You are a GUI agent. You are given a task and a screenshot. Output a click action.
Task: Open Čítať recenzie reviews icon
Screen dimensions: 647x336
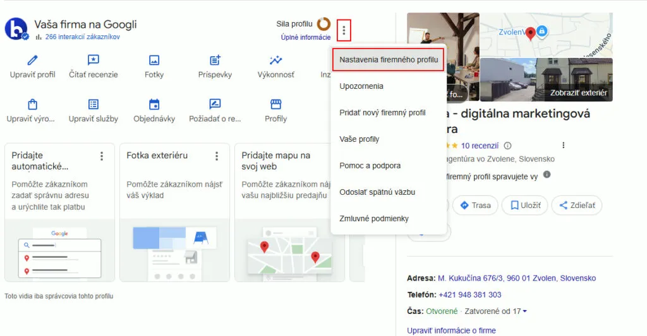pyautogui.click(x=93, y=61)
